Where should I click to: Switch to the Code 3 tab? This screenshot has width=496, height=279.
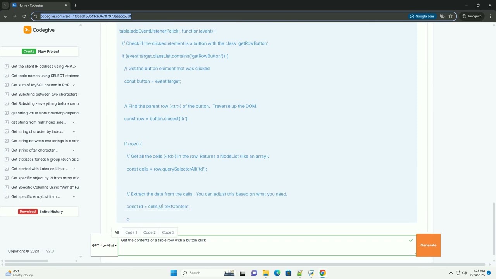point(168,232)
